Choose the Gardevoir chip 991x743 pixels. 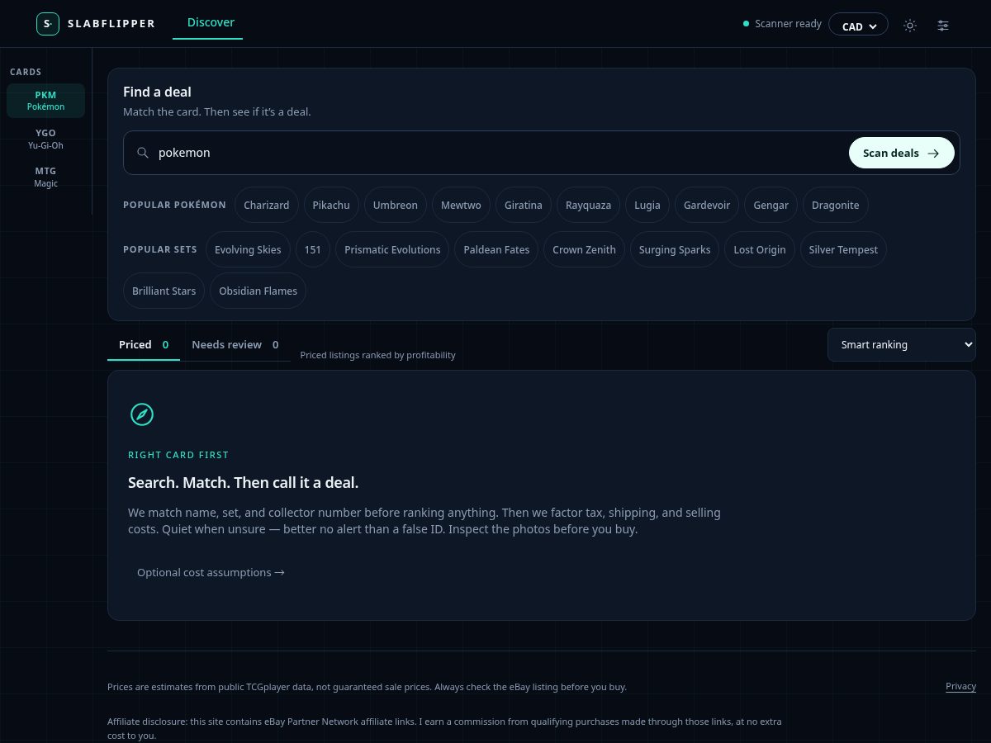[707, 205]
